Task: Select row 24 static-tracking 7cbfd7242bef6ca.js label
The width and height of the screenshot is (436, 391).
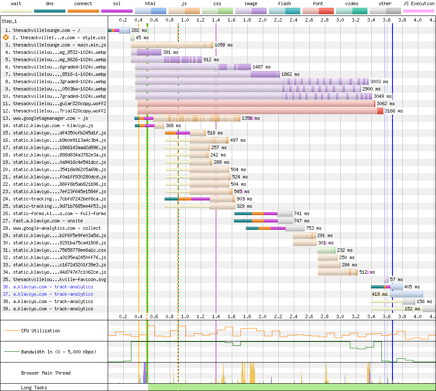Action: pos(54,199)
